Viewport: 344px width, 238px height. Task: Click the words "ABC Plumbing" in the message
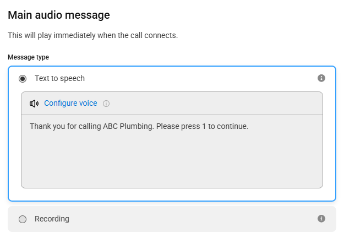[129, 126]
